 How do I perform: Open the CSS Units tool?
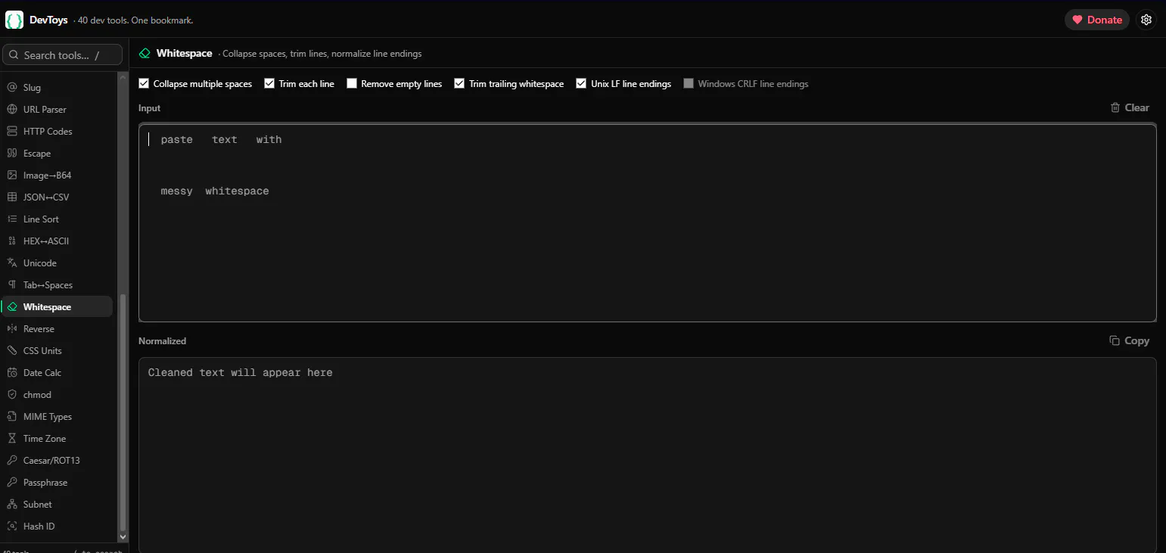57,351
